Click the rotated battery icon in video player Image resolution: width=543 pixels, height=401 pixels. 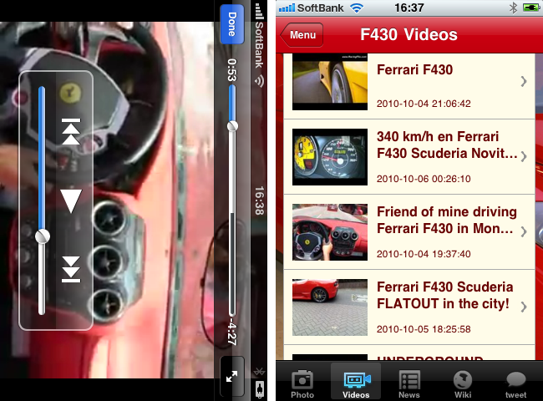[x=259, y=388]
